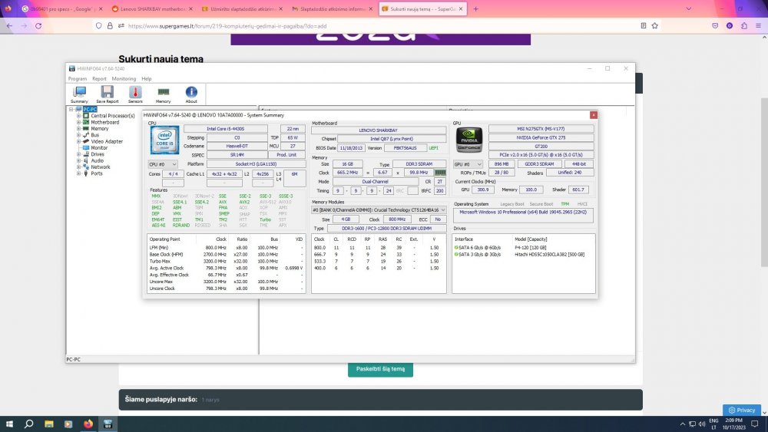Select the Monitor tree node
This screenshot has width=768, height=432.
click(98, 148)
